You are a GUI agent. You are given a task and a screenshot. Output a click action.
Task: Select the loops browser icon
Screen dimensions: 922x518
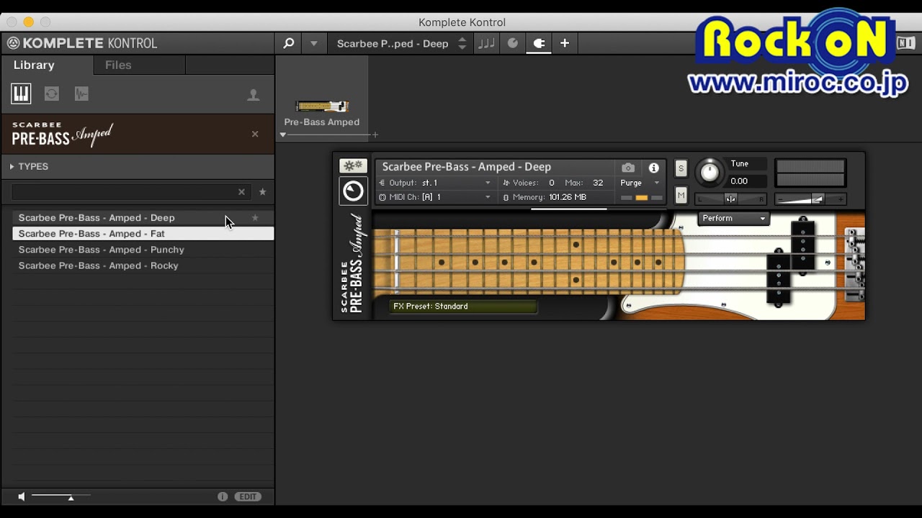click(51, 94)
